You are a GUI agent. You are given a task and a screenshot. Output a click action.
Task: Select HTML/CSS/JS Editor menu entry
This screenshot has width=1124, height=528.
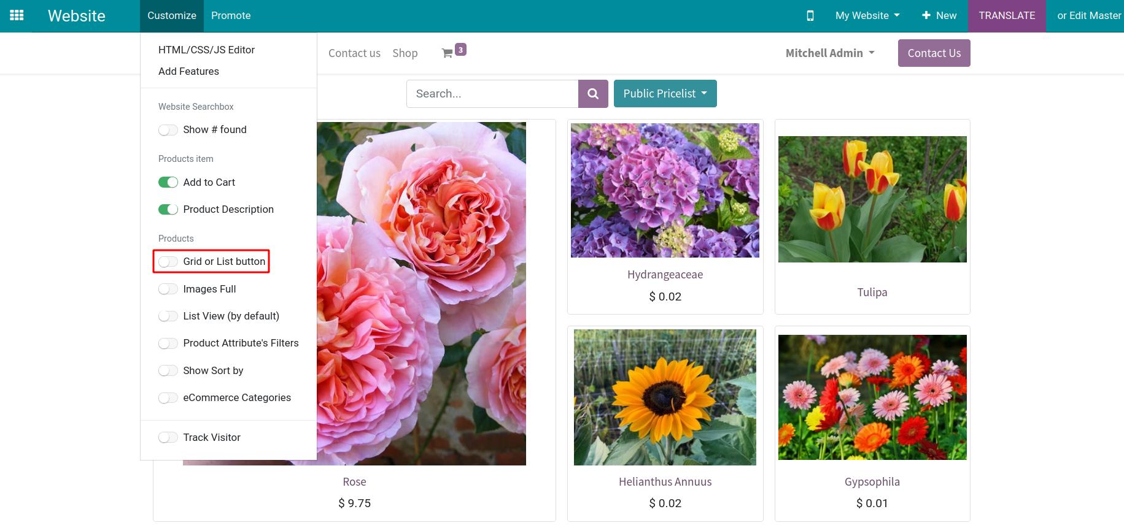click(x=206, y=50)
